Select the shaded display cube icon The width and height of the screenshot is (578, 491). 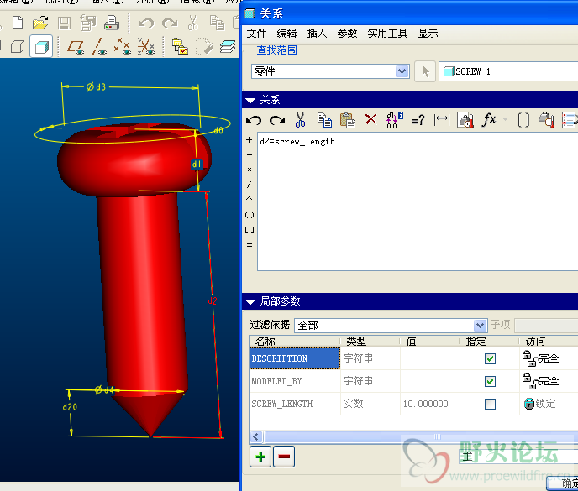41,46
